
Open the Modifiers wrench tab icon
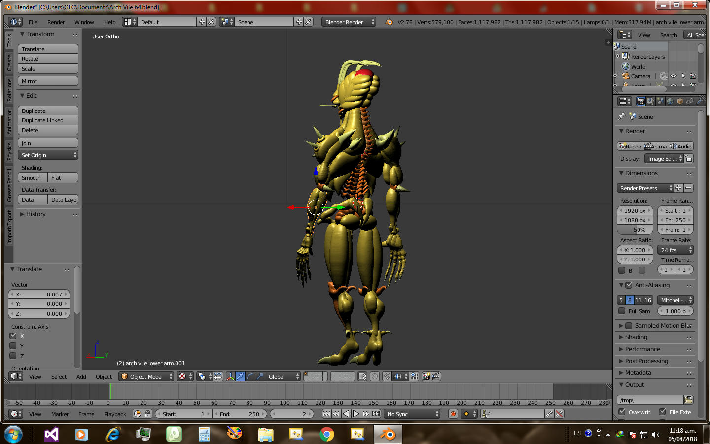(700, 101)
